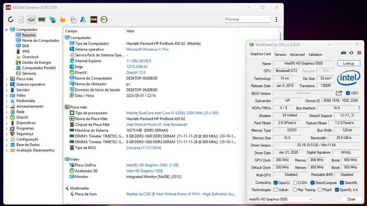Click the BIOS export share icon in GPU-Z
The width and height of the screenshot is (367, 206).
coord(339,93)
